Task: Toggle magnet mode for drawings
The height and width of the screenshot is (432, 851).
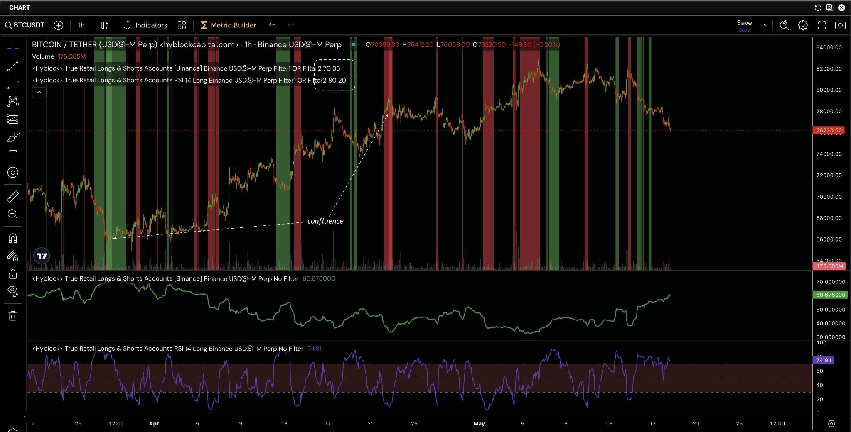Action: pyautogui.click(x=13, y=238)
